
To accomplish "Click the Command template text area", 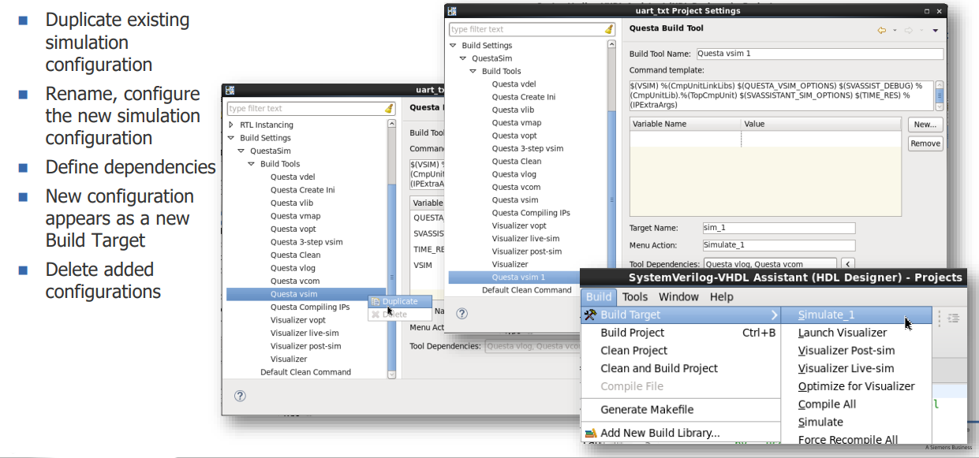I will [x=781, y=95].
